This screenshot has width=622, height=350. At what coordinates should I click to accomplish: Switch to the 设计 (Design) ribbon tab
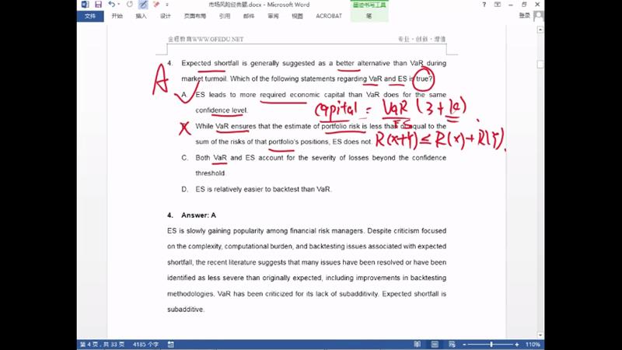pos(165,16)
